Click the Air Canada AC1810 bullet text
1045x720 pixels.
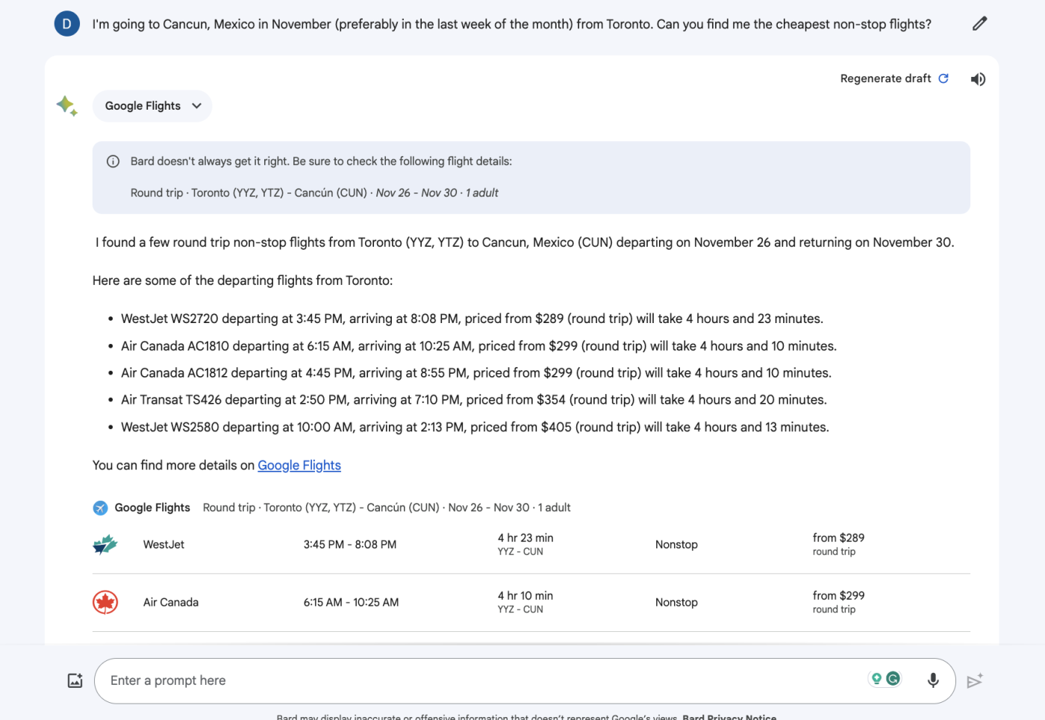pyautogui.click(x=478, y=346)
